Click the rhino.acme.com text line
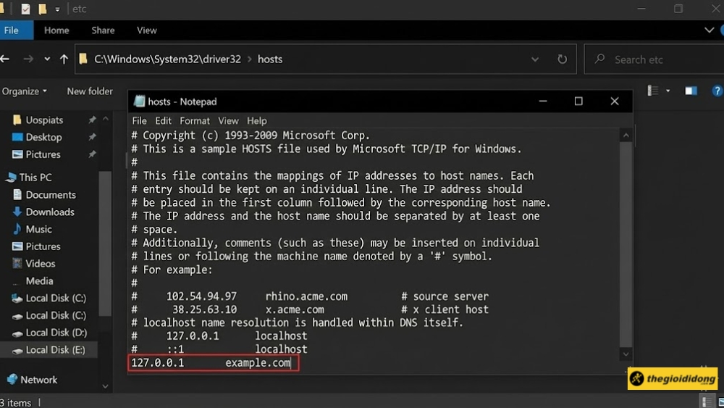This screenshot has height=408, width=724. 306,296
